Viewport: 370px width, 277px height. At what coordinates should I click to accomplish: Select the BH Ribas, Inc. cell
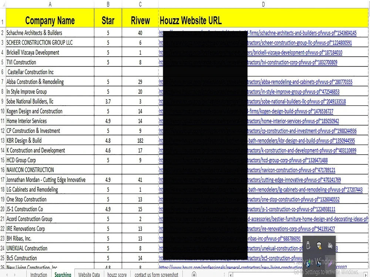(50, 238)
